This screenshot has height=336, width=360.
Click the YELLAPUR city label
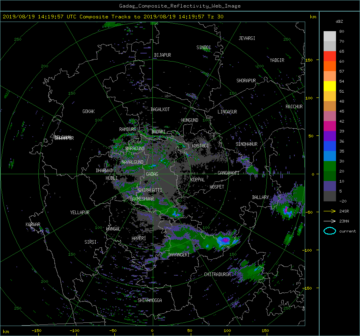(x=80, y=213)
